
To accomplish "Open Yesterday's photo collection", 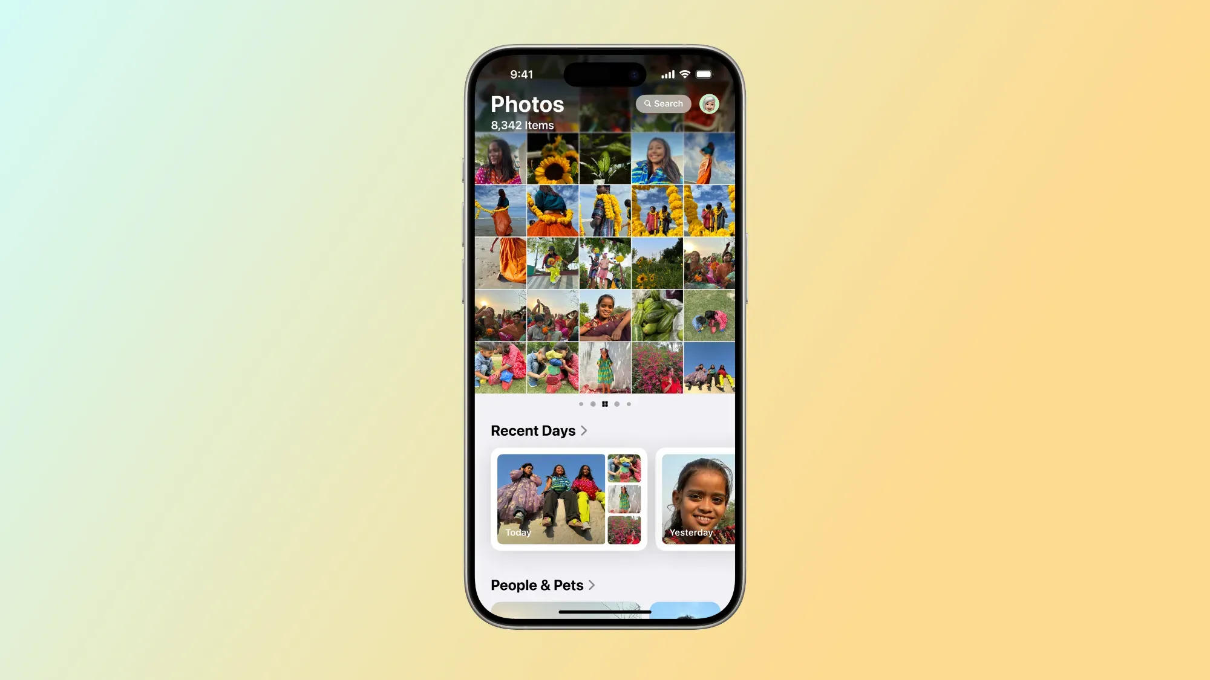I will [696, 498].
